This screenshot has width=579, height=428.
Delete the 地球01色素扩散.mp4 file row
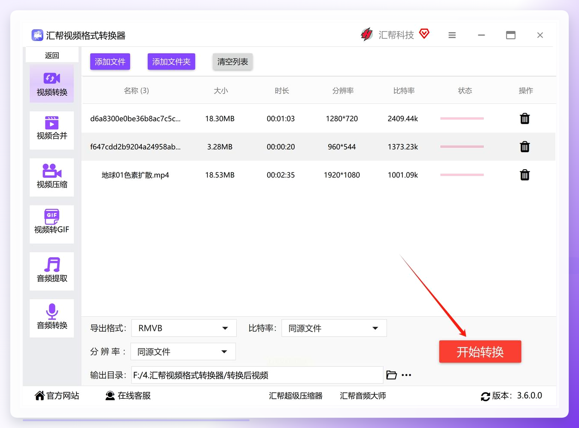[x=525, y=175]
